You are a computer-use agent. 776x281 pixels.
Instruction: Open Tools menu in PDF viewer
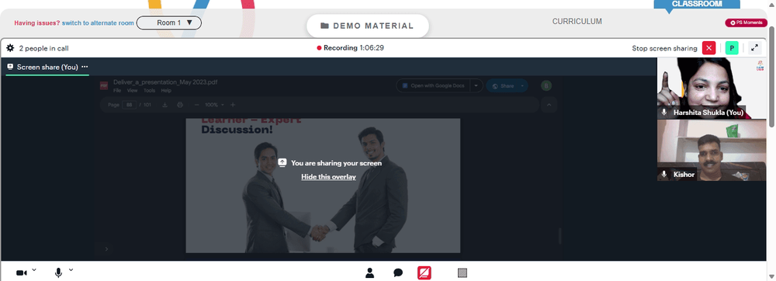click(x=150, y=91)
